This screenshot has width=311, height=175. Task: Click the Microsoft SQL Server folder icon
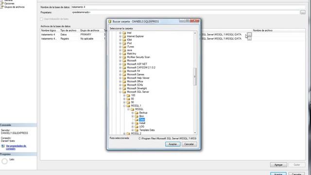tap(124, 92)
